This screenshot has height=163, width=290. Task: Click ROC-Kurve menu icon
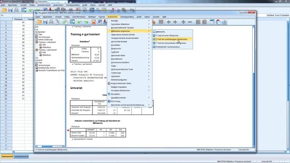[109, 101]
